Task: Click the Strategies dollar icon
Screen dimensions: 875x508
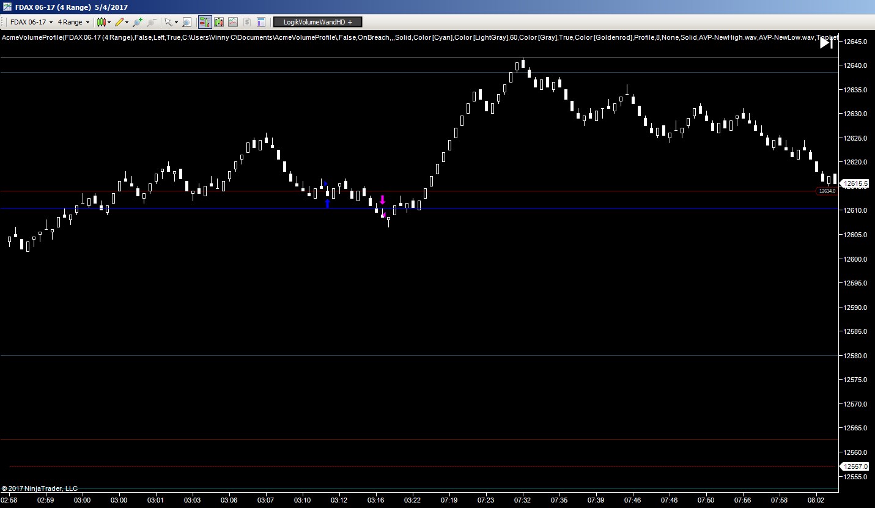Action: point(246,22)
